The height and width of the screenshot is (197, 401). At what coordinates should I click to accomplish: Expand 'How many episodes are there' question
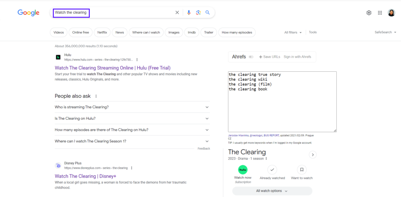pyautogui.click(x=132, y=130)
